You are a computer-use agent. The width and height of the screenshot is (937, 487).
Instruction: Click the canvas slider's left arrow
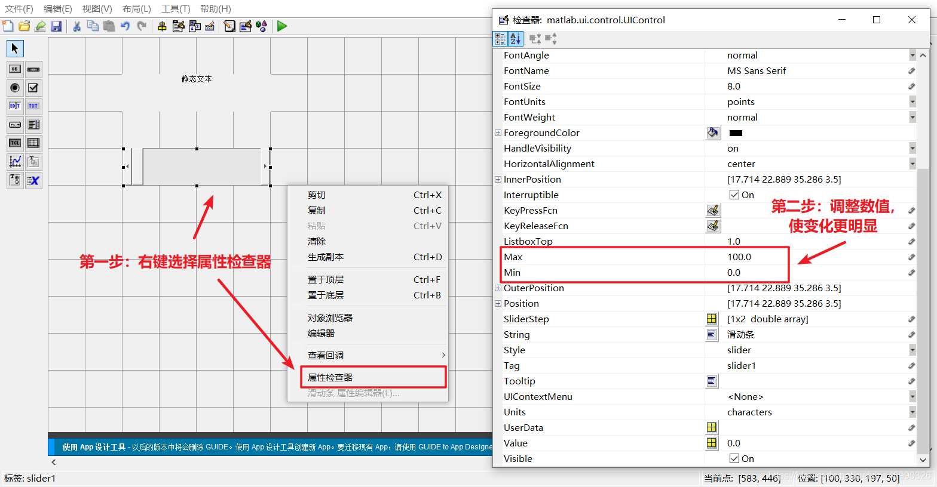[127, 167]
